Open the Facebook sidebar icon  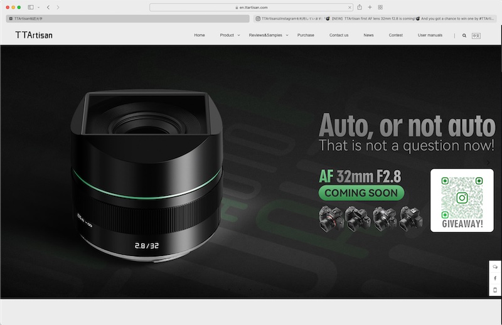(x=495, y=278)
